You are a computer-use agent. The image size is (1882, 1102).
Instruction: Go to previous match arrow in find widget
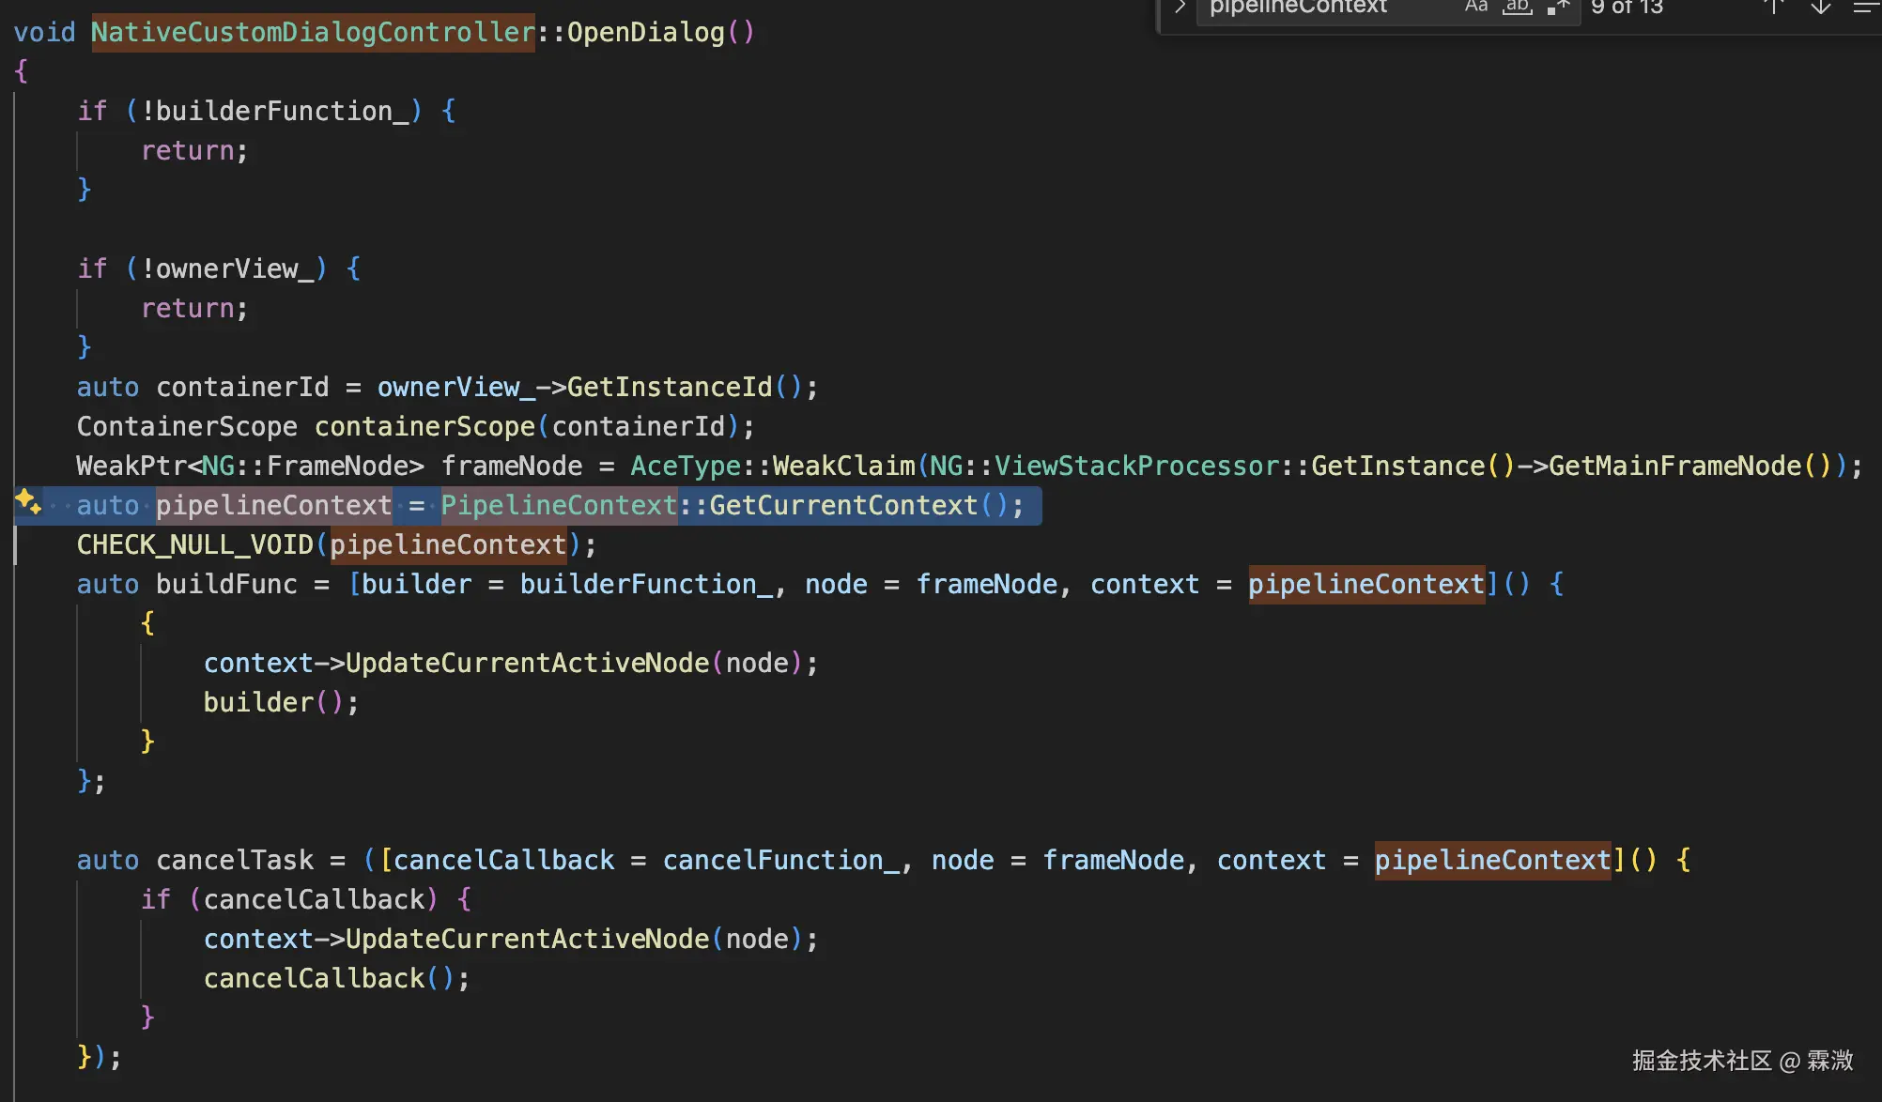1773,8
